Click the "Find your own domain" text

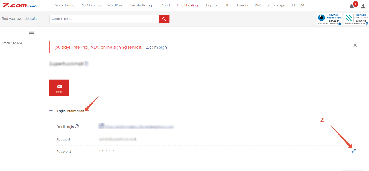pos(19,19)
